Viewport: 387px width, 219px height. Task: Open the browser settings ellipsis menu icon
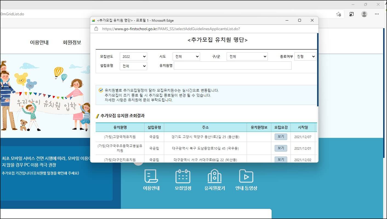pos(377,14)
